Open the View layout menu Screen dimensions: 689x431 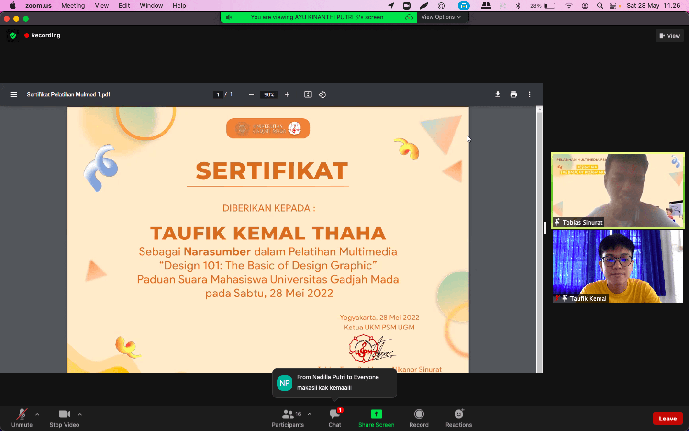click(x=670, y=36)
